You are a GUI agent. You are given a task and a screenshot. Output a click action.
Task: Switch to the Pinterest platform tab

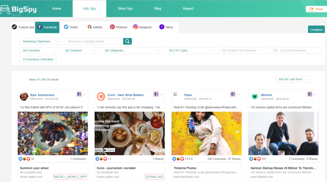pyautogui.click(x=119, y=27)
